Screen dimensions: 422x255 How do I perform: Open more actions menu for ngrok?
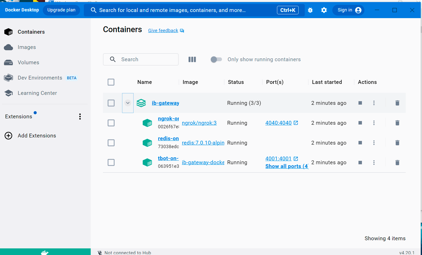click(x=374, y=123)
